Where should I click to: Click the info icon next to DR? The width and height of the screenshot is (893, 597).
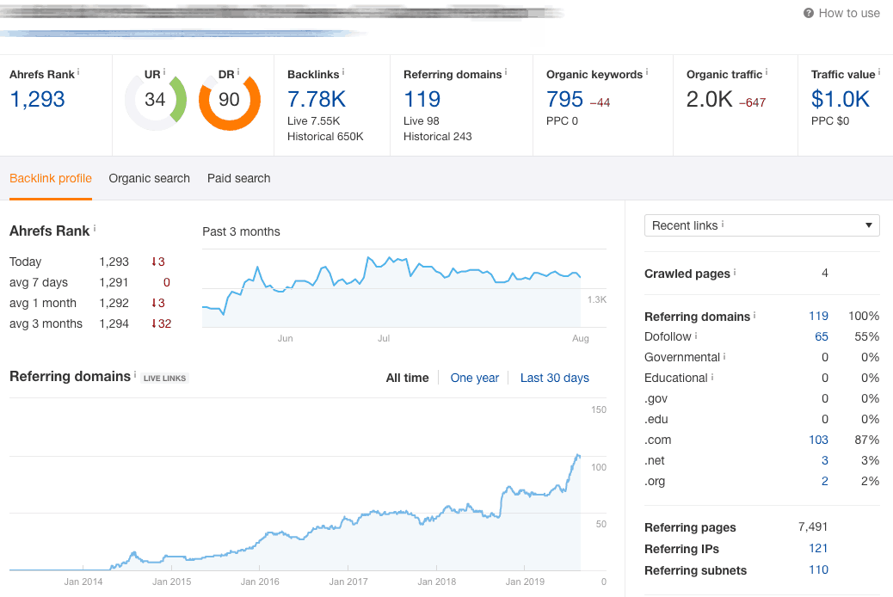coord(238,71)
